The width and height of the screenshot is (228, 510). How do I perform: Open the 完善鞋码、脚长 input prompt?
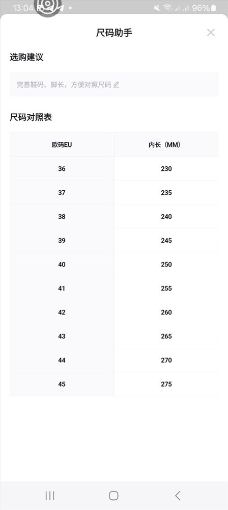[x=114, y=85]
